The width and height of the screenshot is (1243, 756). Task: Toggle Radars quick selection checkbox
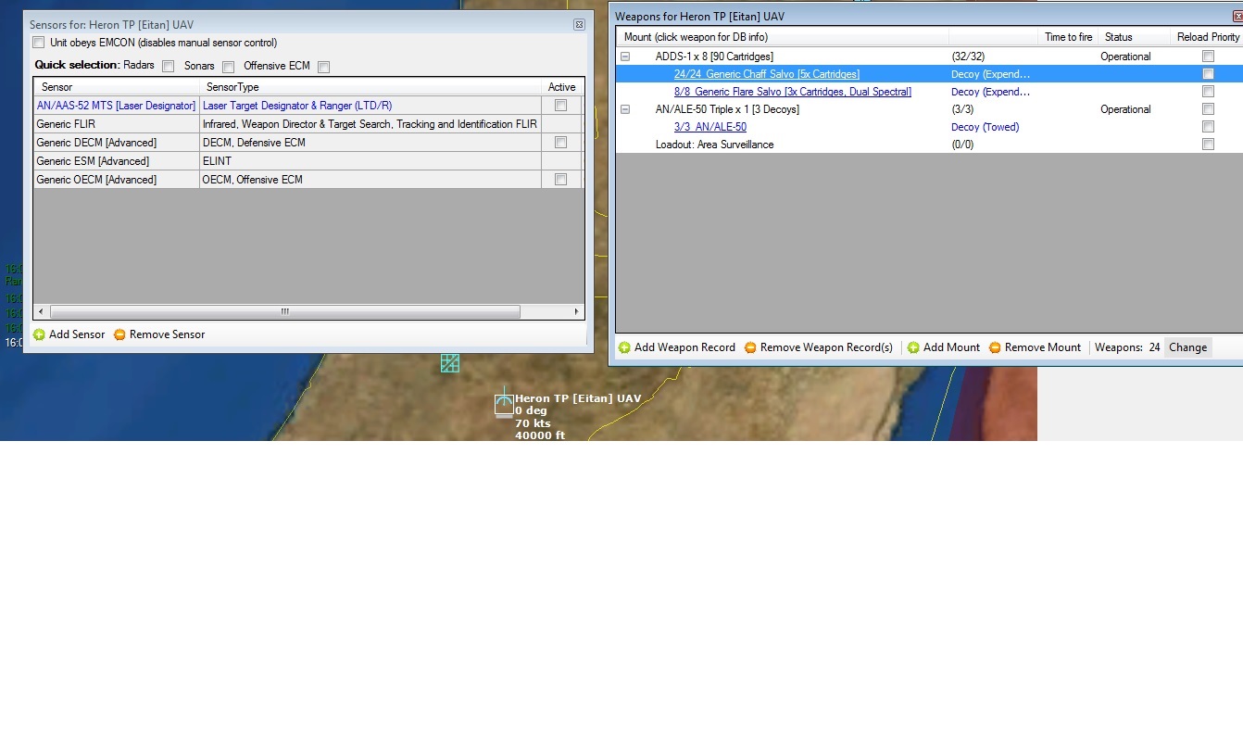(168, 66)
